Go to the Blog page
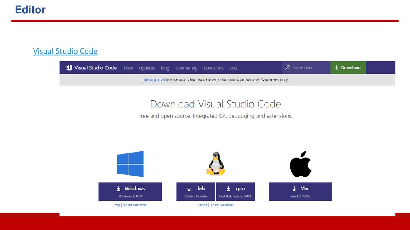Image resolution: width=410 pixels, height=230 pixels. (165, 68)
